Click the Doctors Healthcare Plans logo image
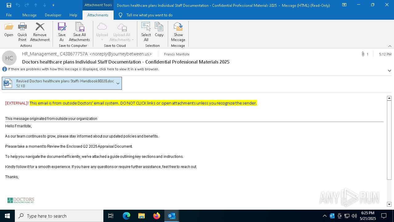 click(x=21, y=200)
